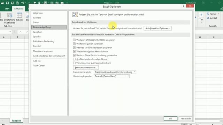223x125 pixels.
Task: Confirm with the OK button
Action: click(x=170, y=119)
